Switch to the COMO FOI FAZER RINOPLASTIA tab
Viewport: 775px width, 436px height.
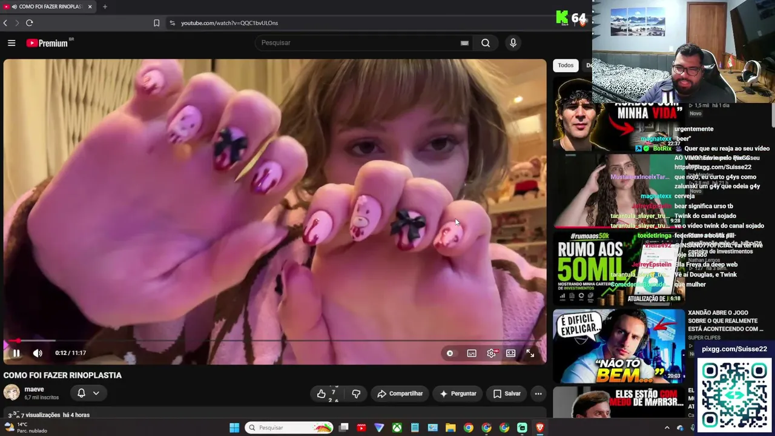pyautogui.click(x=48, y=7)
